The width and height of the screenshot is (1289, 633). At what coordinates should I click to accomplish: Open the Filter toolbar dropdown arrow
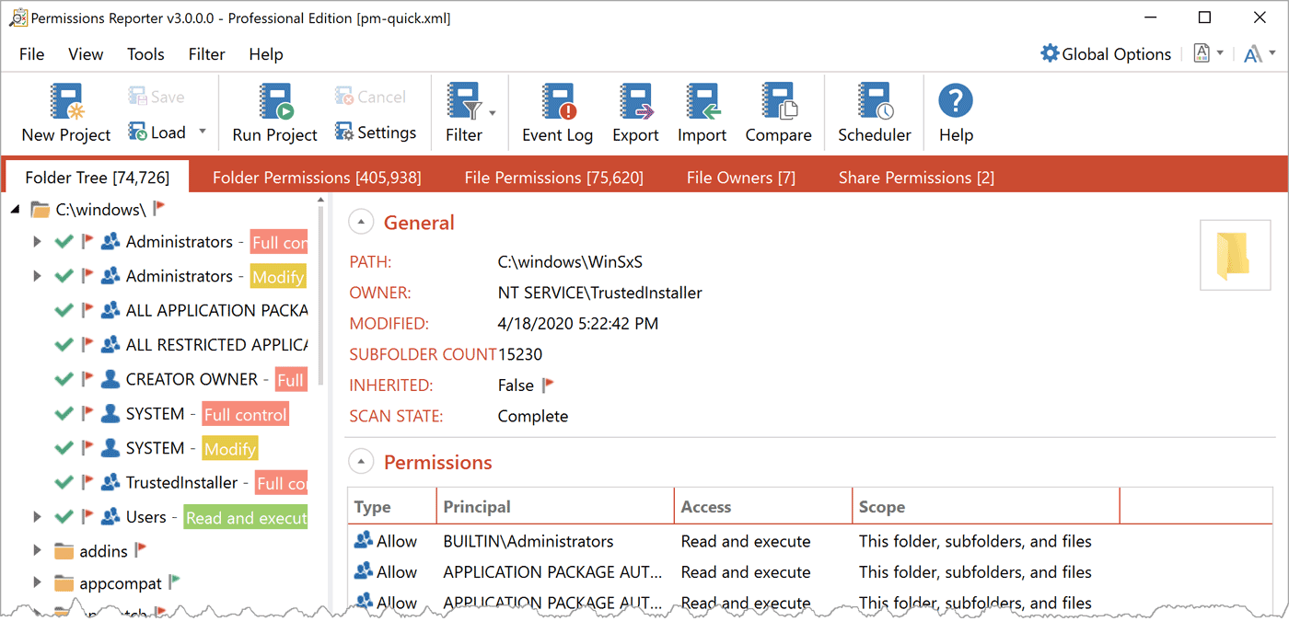coord(493,113)
